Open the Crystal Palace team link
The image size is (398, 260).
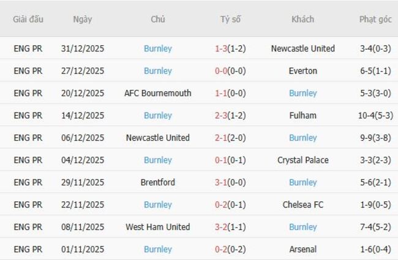coord(302,160)
